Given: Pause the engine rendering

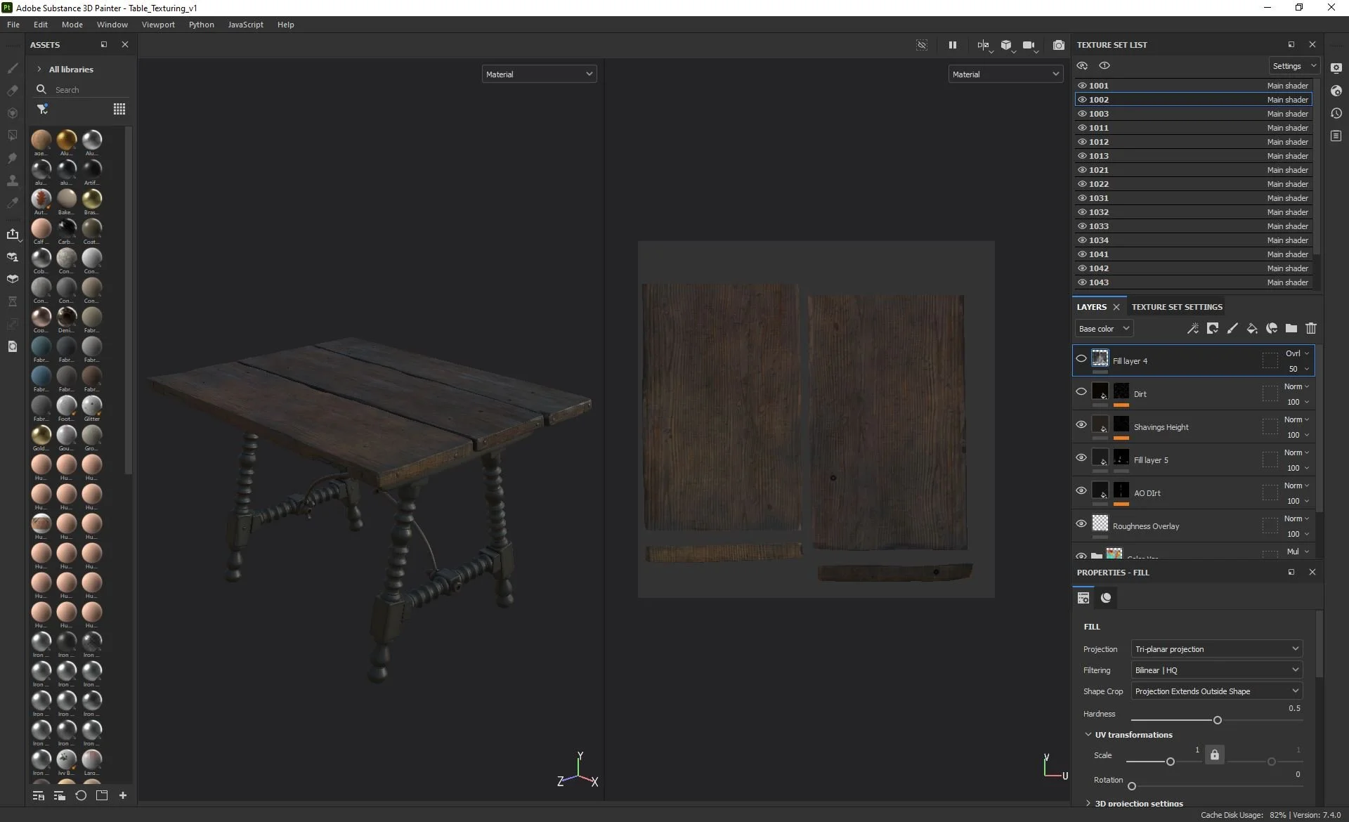Looking at the screenshot, I should pyautogui.click(x=952, y=45).
